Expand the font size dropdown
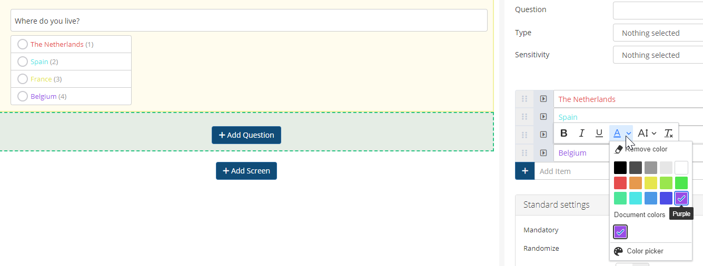Viewport: 703px width, 266px height. [x=647, y=134]
